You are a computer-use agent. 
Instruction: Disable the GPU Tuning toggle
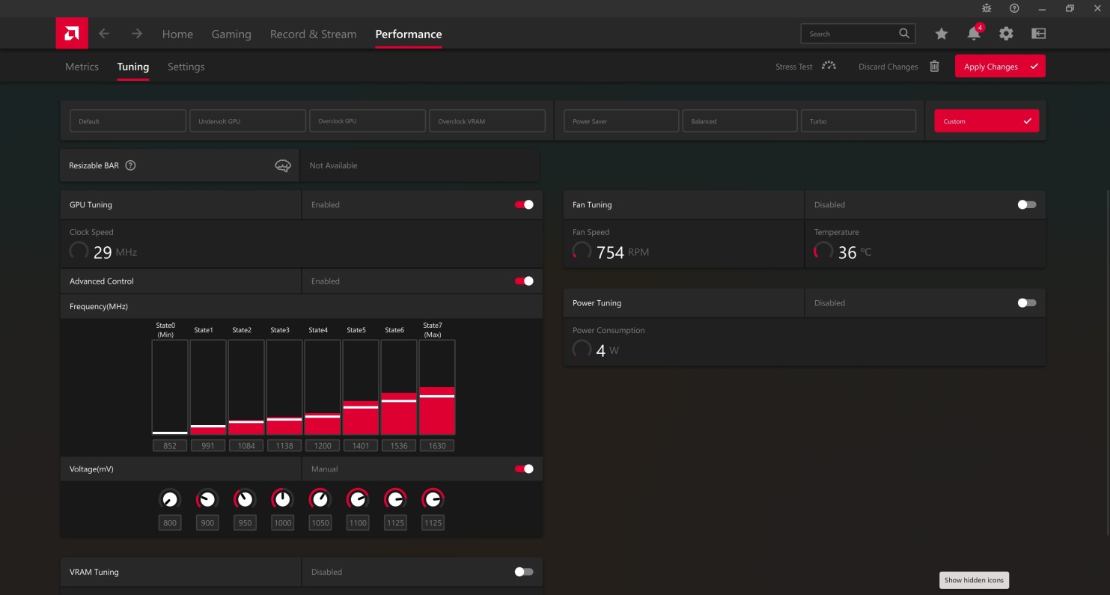[x=524, y=204]
